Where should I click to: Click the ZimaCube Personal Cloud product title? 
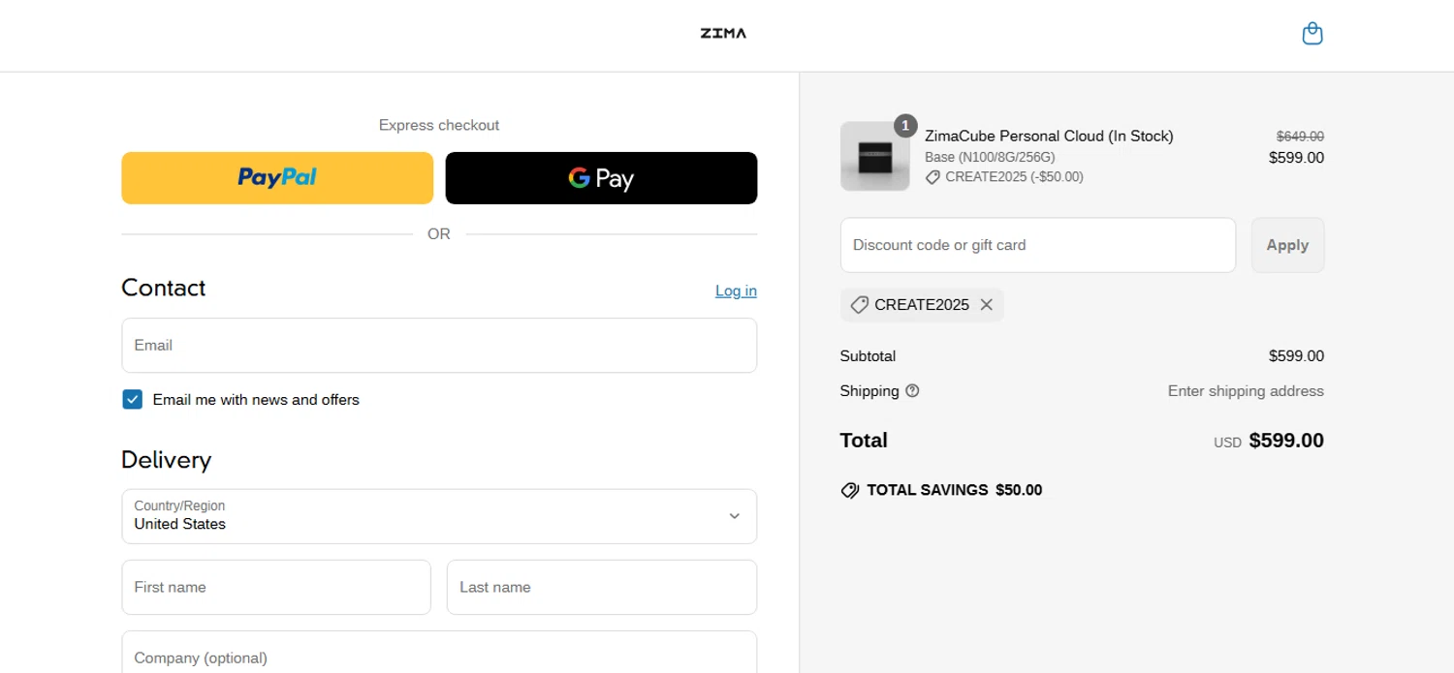click(1049, 137)
